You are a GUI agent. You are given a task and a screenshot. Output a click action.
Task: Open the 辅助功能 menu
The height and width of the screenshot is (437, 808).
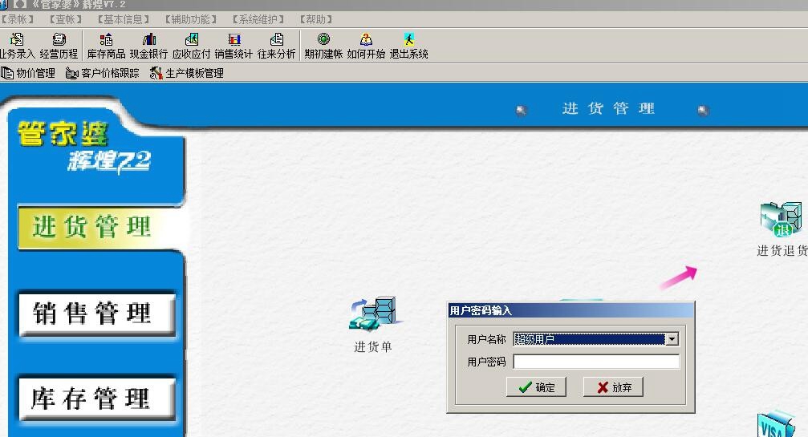191,19
